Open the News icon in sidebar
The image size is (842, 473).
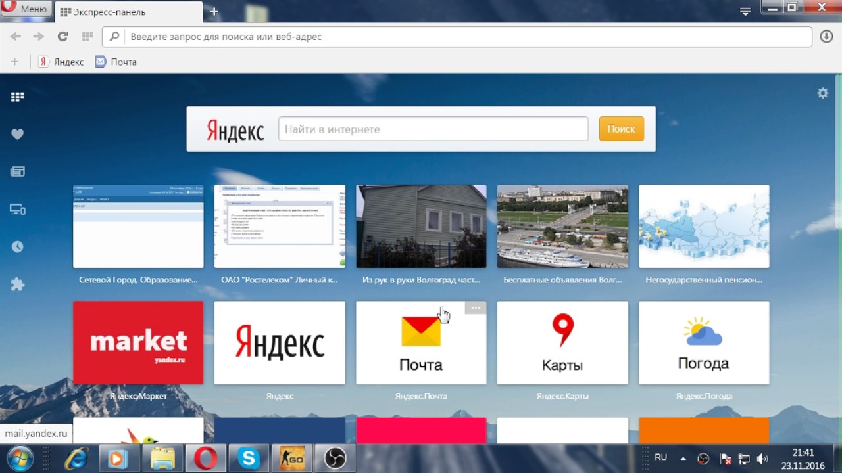17,171
